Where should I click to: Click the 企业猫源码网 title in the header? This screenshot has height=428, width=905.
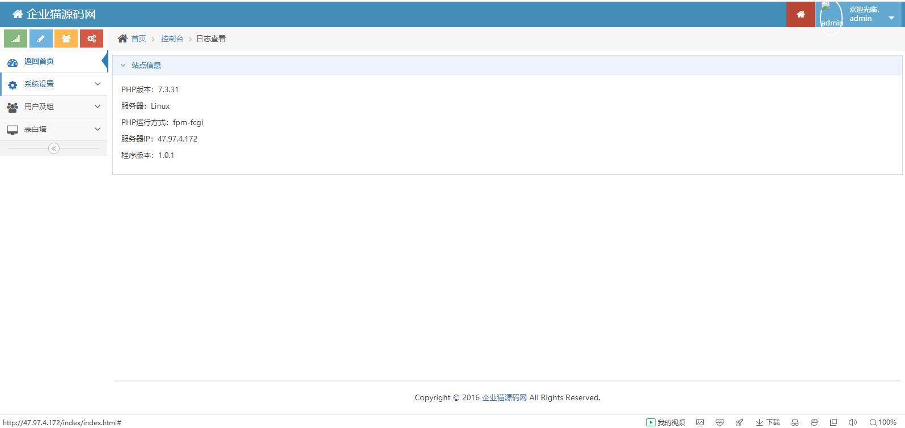[61, 14]
